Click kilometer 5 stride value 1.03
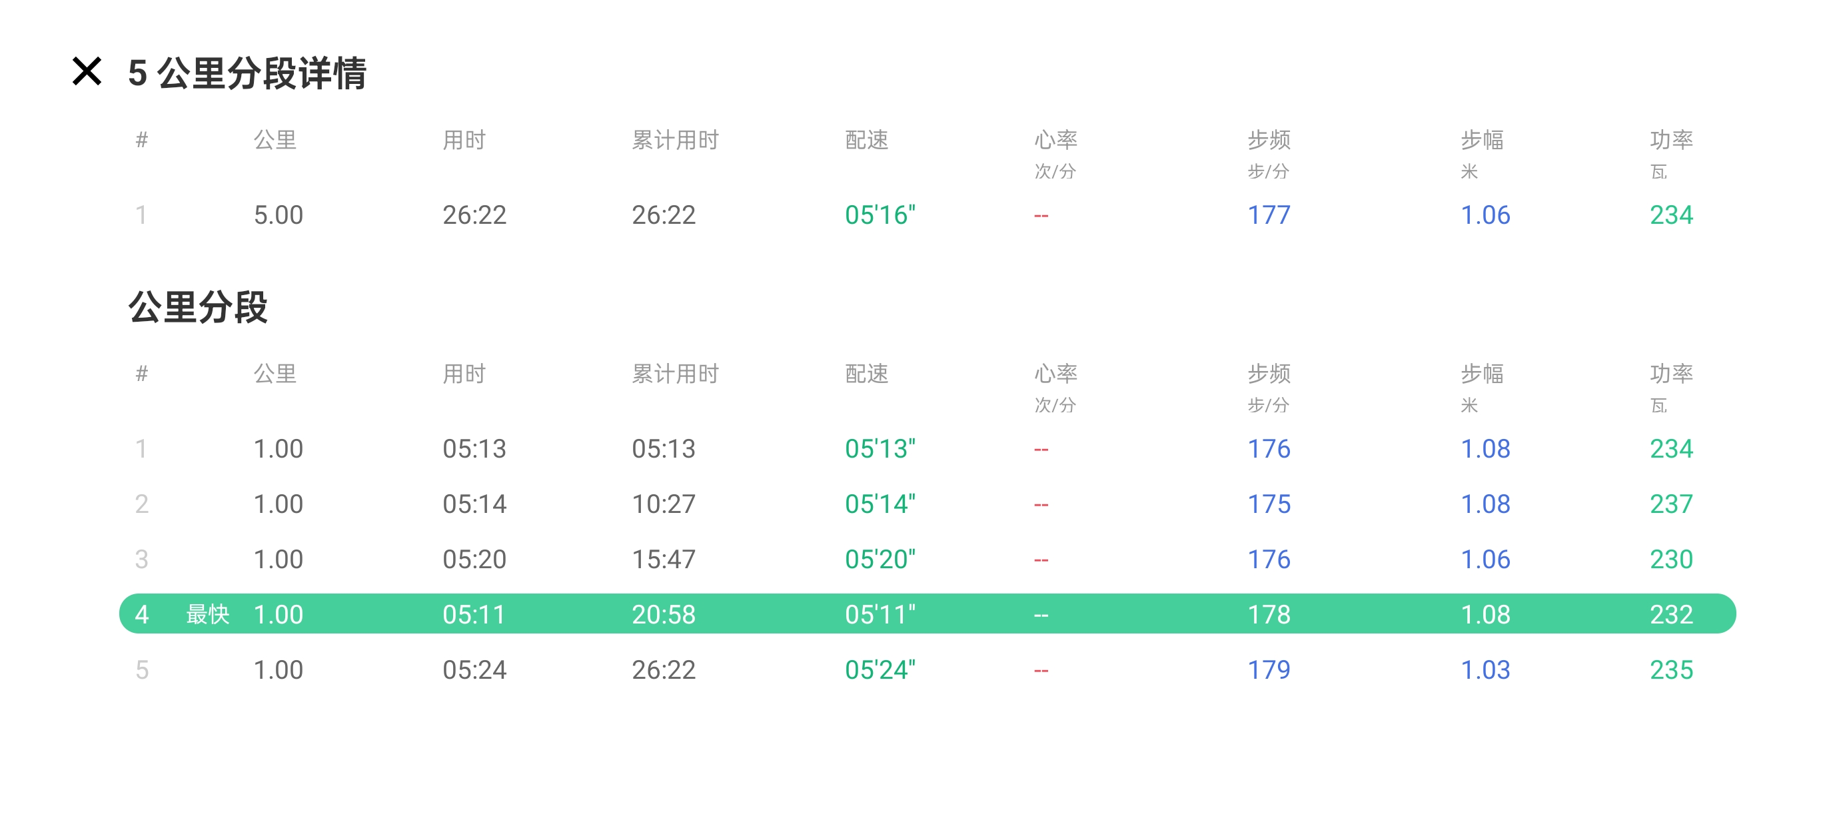The height and width of the screenshot is (826, 1847). pos(1485,669)
